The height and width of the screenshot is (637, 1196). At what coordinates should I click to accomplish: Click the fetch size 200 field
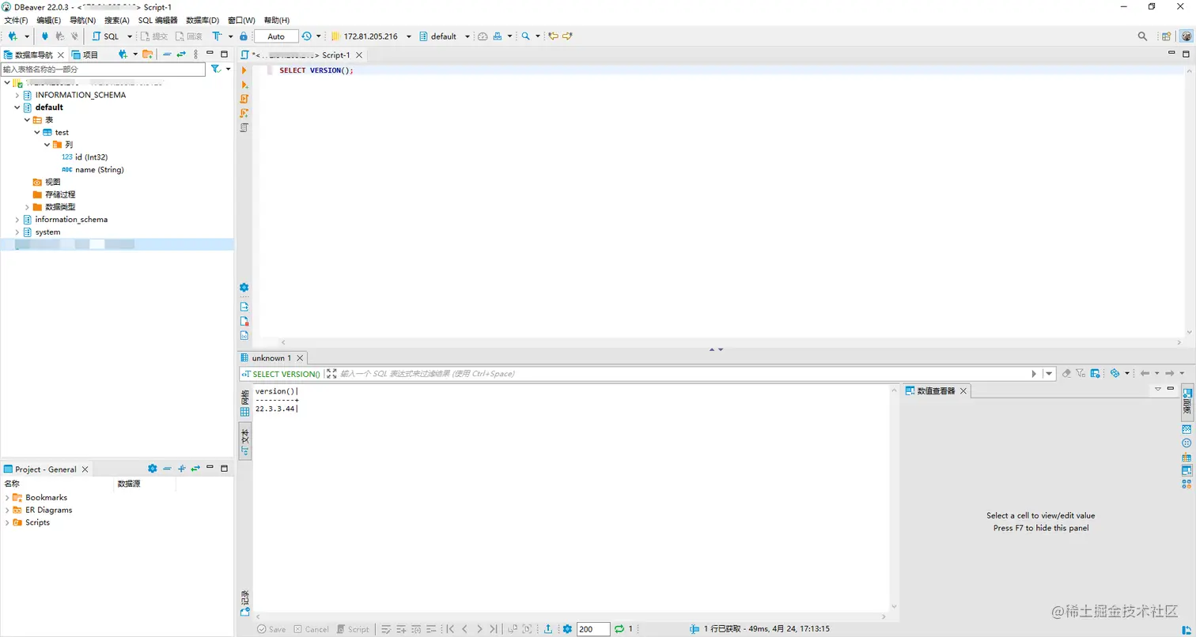pyautogui.click(x=593, y=629)
